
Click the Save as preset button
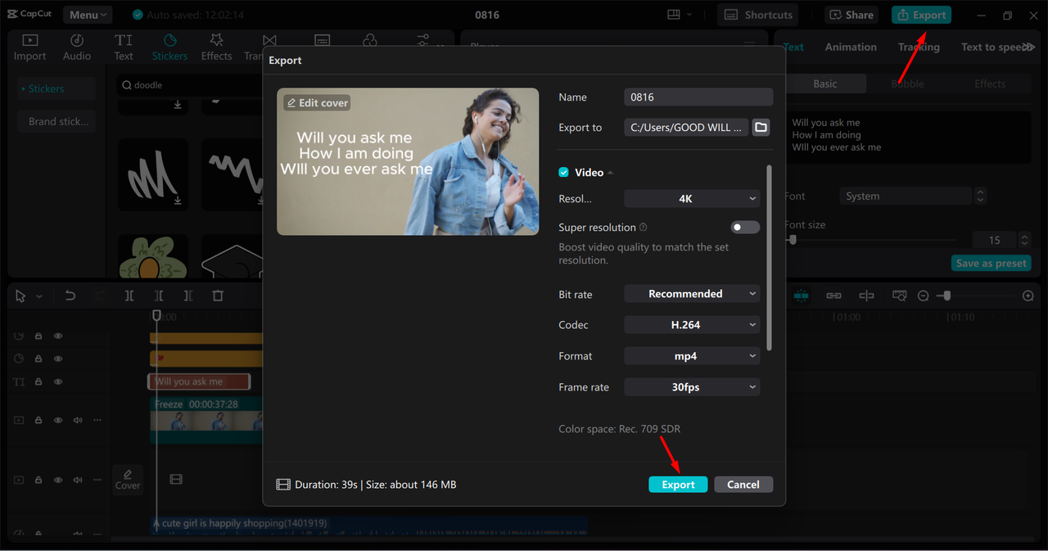coord(992,264)
